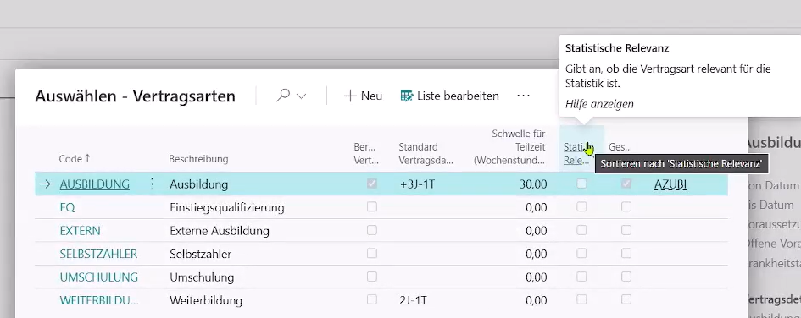Viewport: 801px width, 318px height.
Task: Click the 2J-1T duration cell
Action: (414, 300)
